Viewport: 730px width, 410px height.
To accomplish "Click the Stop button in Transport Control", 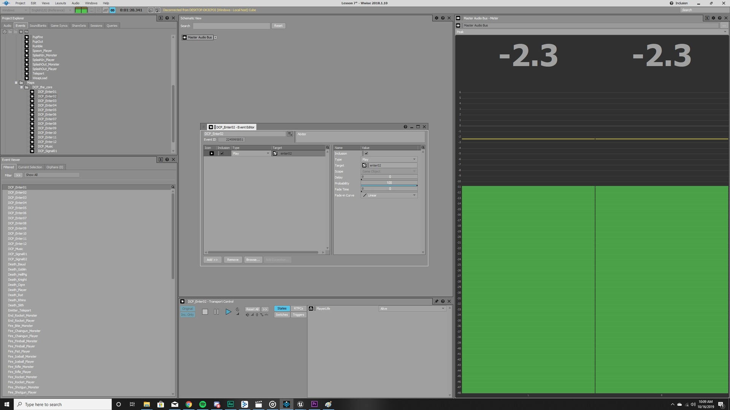I will click(205, 312).
